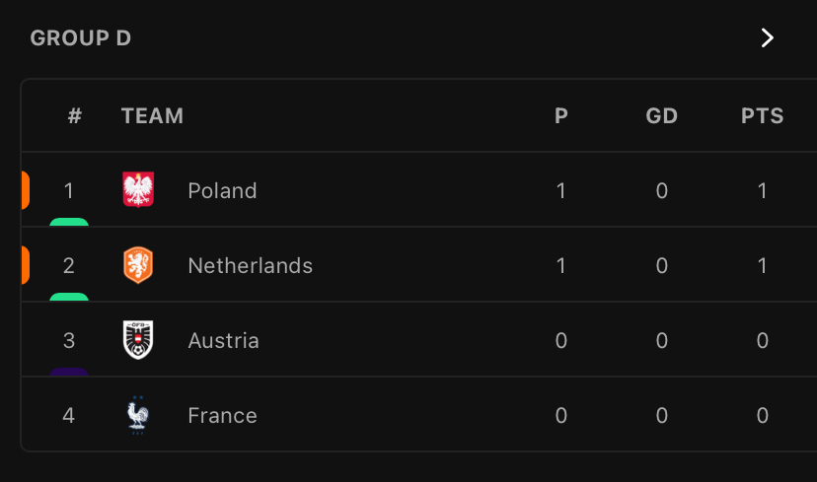The width and height of the screenshot is (817, 482).
Task: Click the purple indicator under rank 3
Action: click(x=69, y=373)
